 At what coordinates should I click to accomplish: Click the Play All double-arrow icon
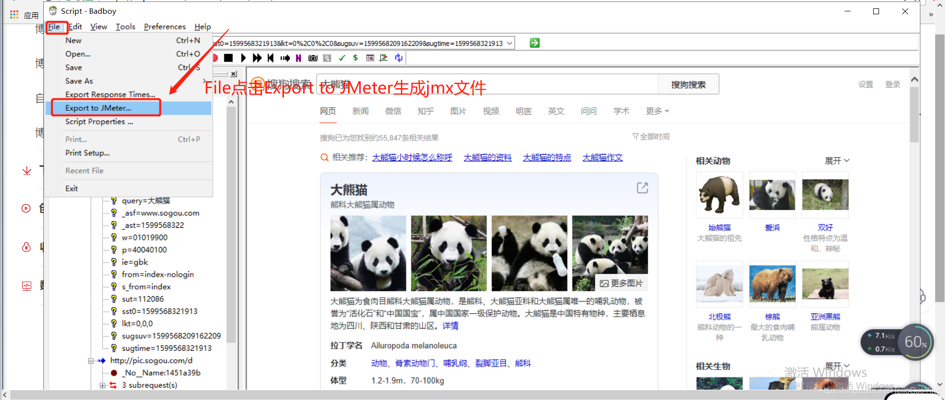[x=257, y=58]
